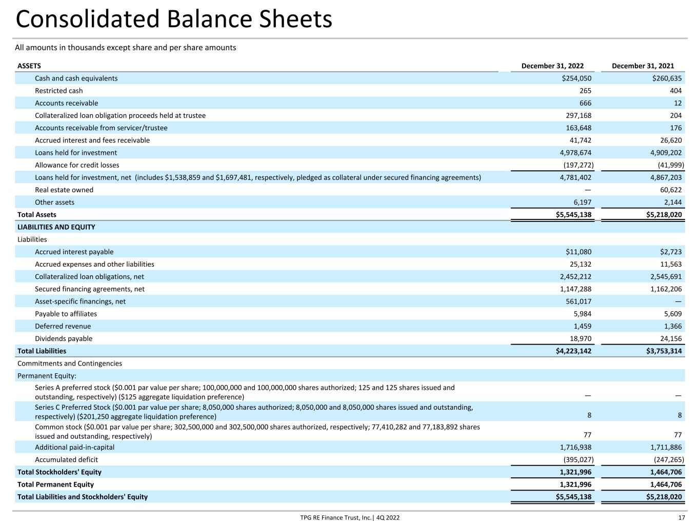The image size is (700, 525).
Task: Click the Asset-specific financings, net value 561,017
Action: [x=578, y=301]
